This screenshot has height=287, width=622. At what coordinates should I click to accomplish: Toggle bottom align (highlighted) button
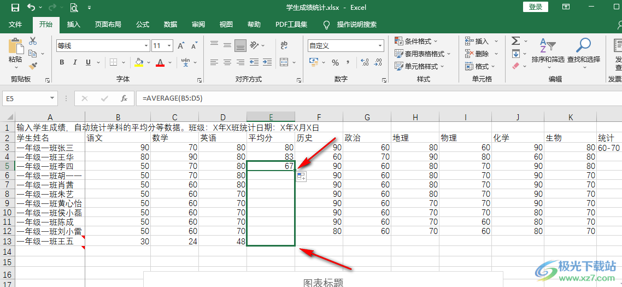[240, 45]
